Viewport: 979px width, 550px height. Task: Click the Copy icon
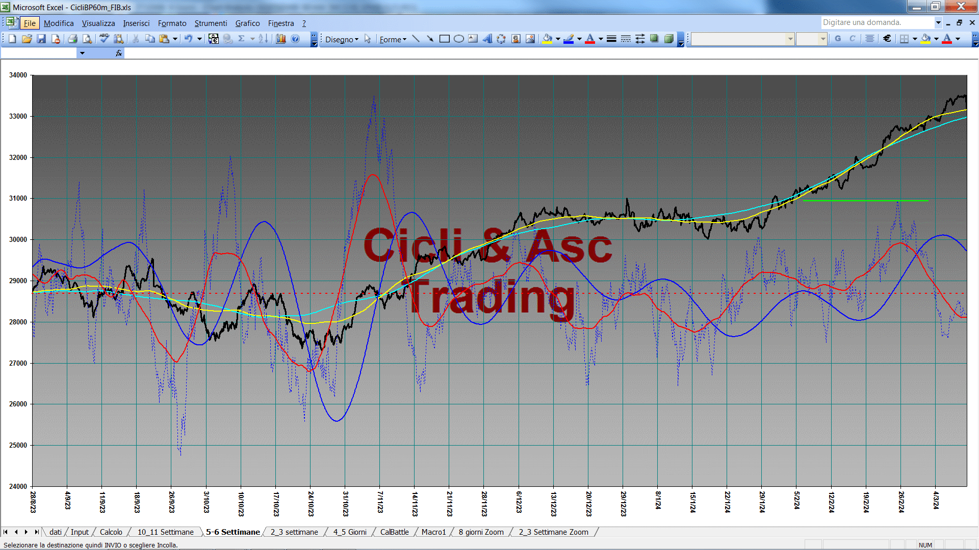click(x=150, y=39)
